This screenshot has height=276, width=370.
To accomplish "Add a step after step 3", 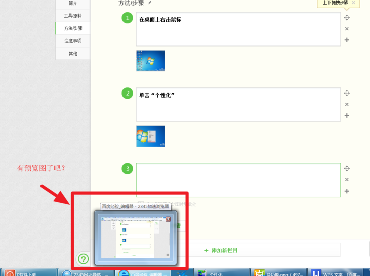I will [347, 191].
